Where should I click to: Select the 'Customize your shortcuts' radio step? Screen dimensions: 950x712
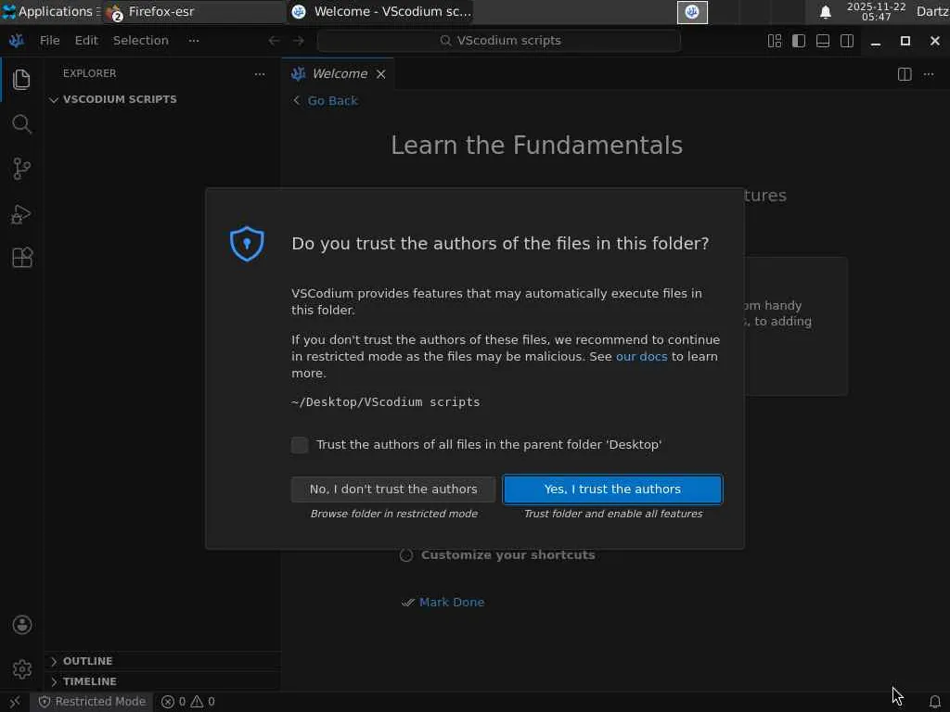[x=406, y=555]
